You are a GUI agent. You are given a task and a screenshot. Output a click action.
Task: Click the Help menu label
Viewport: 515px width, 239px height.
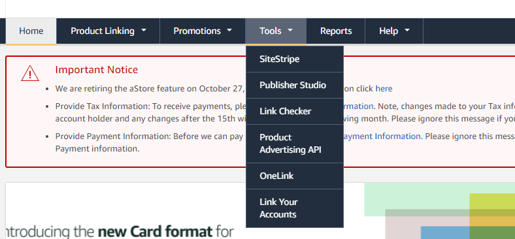pos(389,31)
